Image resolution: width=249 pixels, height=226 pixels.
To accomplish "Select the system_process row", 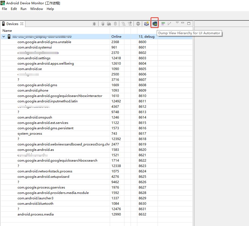I will [x=30, y=134].
